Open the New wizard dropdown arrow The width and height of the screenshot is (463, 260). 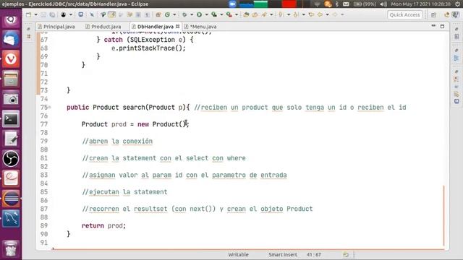point(35,14)
